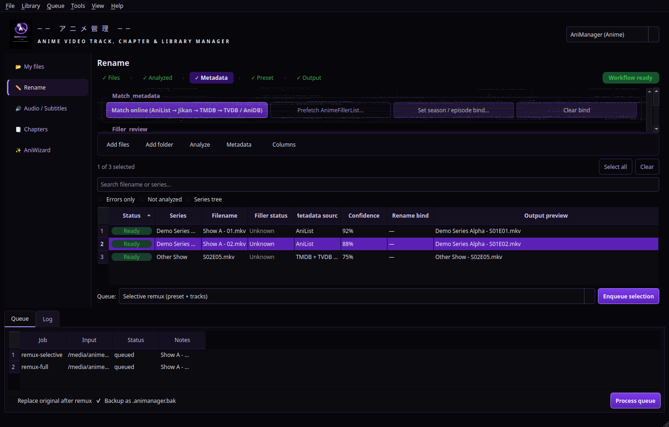Click Match online (AniList → Jikan → TMDB) button
Viewport: 669px width, 427px height.
tap(187, 110)
